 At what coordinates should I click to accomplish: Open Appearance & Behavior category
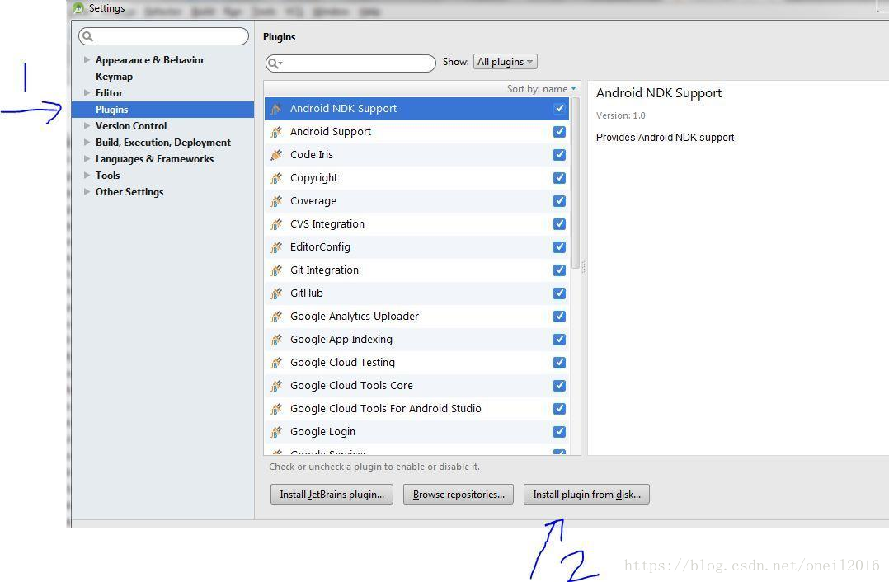tap(150, 59)
